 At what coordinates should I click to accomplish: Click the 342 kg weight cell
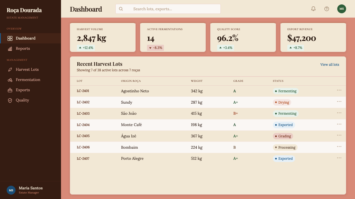pos(197,91)
